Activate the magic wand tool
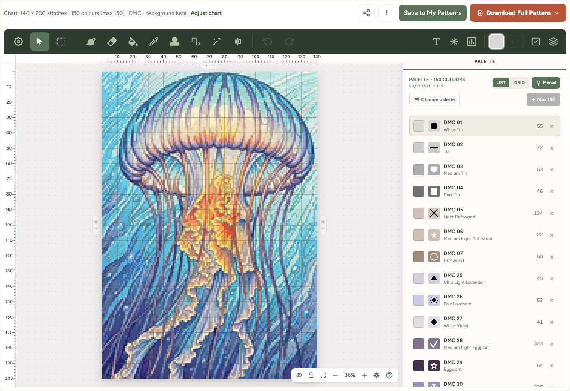Viewport: 570px width, 391px height. tap(217, 42)
